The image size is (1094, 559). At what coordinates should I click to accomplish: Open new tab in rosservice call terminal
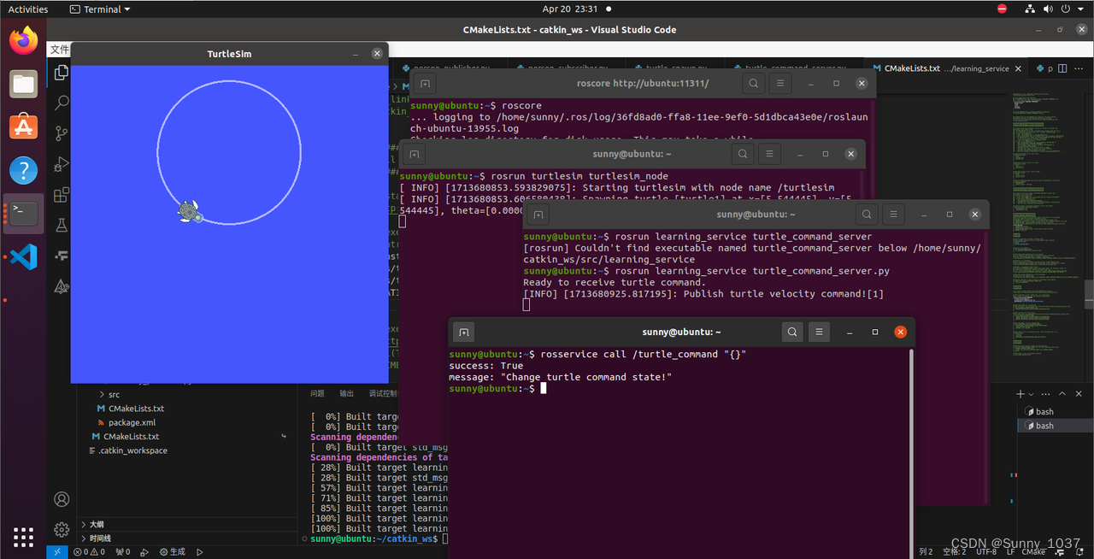point(463,332)
